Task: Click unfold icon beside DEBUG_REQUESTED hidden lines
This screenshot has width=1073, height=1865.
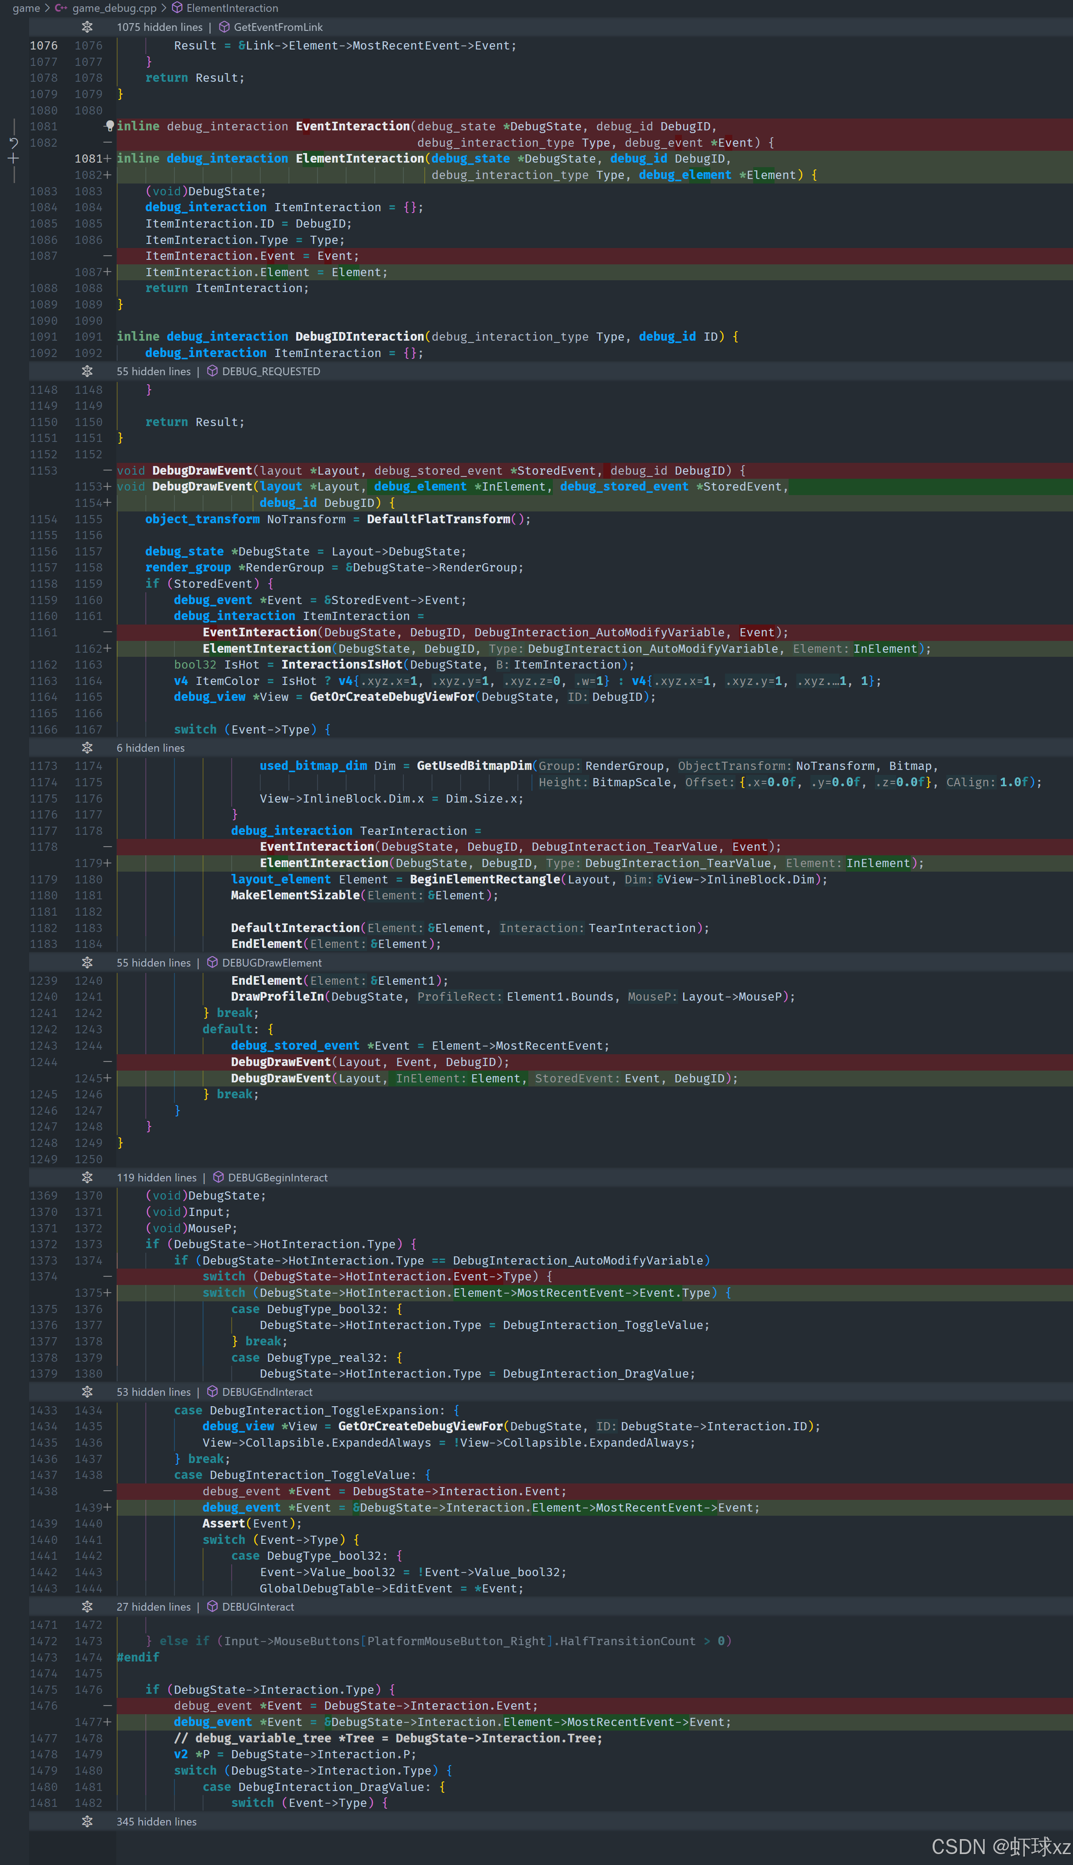Action: (x=87, y=372)
